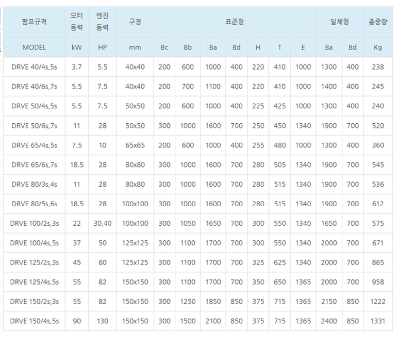Click the 1331 Kg weight cell
This screenshot has height=347, width=397.
coord(378,321)
